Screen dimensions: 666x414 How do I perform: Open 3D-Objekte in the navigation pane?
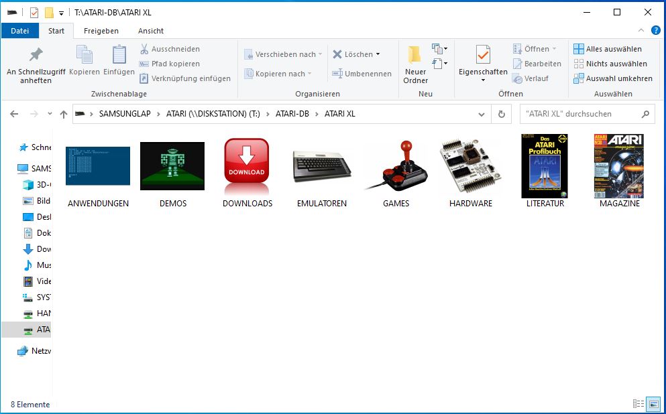coord(37,184)
